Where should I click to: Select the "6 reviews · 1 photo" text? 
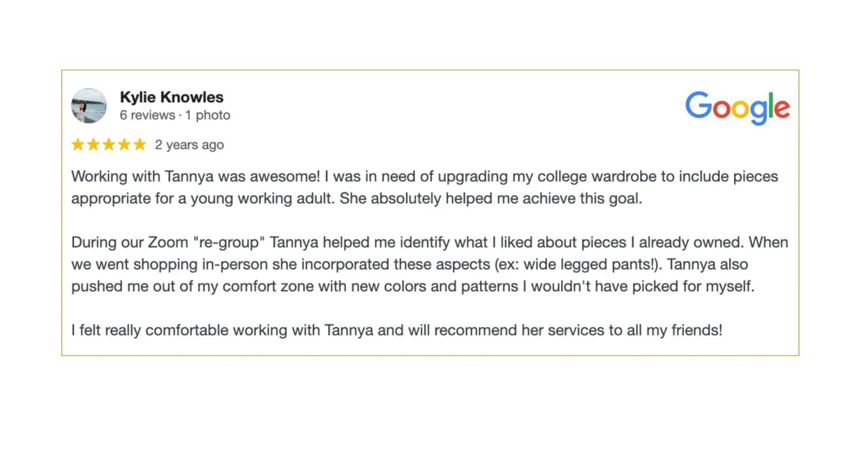[x=175, y=115]
